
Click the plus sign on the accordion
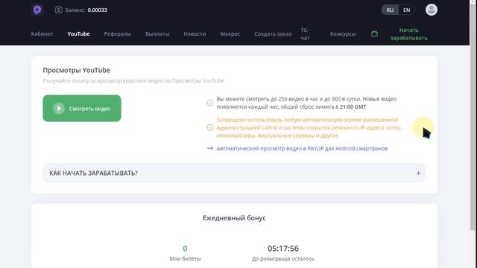(x=418, y=173)
